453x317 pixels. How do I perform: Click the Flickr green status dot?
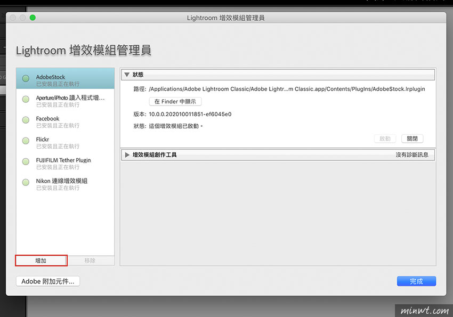click(26, 141)
